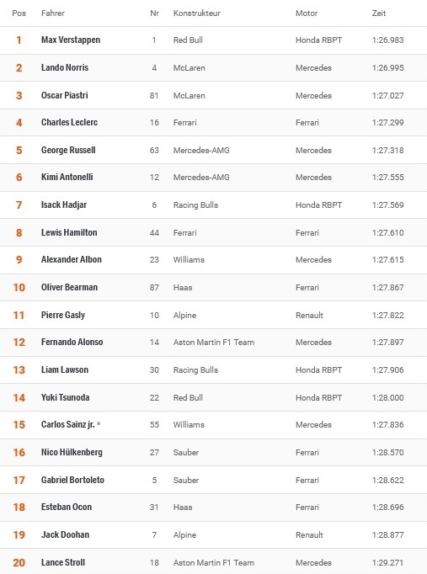427x574 pixels.
Task: Open Nico Hülkenberg's Sauber constructor entry
Action: (185, 453)
